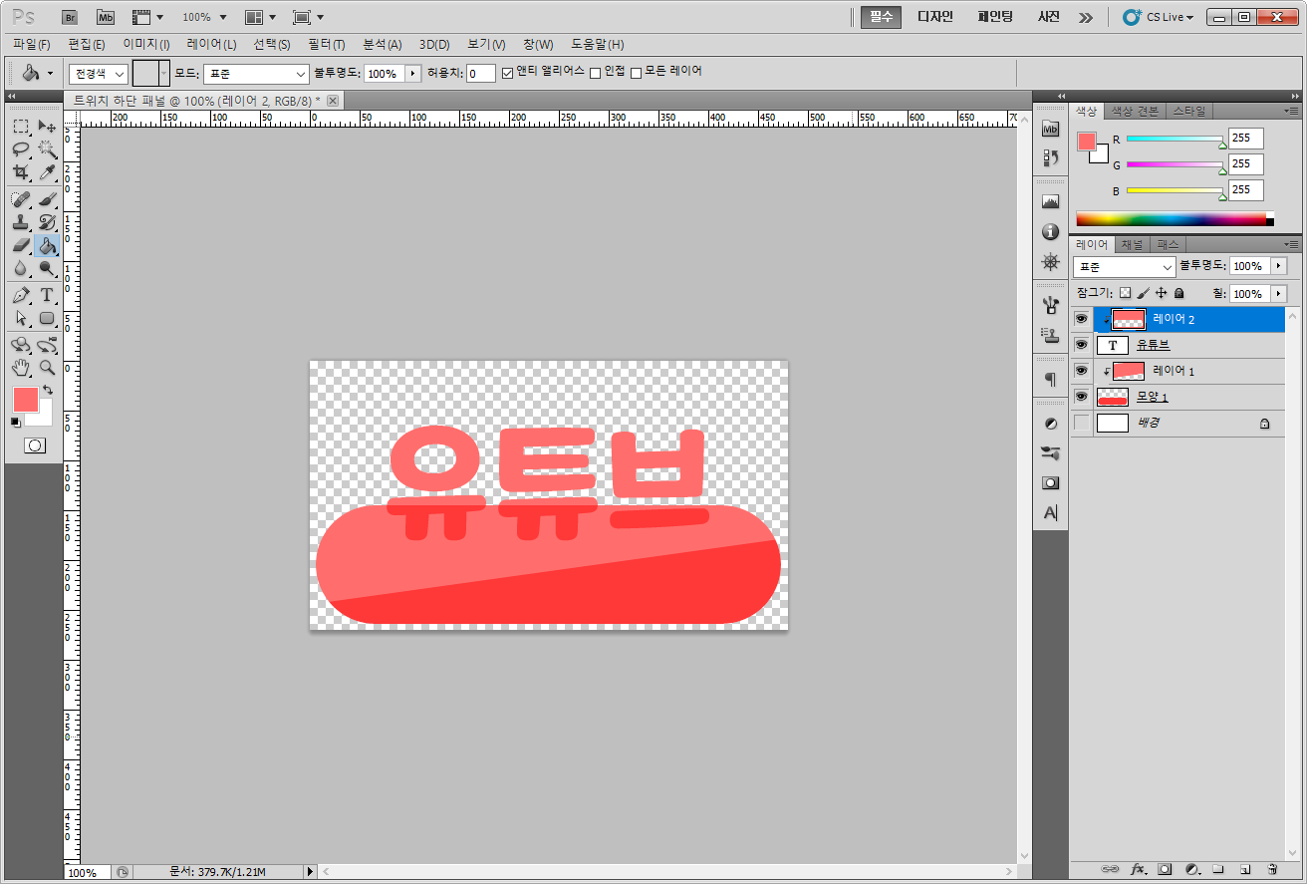Create a new layer from Layers panel
Image resolution: width=1307 pixels, height=884 pixels.
1244,869
